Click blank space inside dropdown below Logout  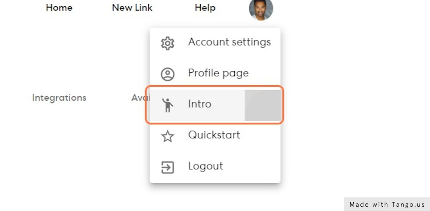pos(215,179)
